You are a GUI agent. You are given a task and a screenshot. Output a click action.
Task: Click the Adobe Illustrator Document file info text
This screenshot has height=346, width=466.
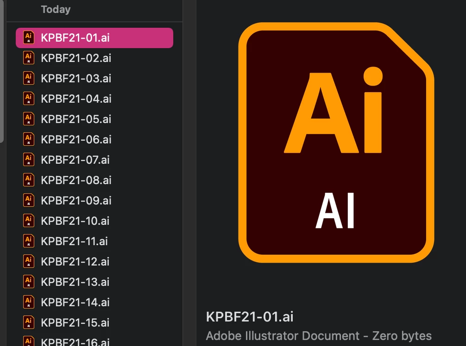pos(319,336)
